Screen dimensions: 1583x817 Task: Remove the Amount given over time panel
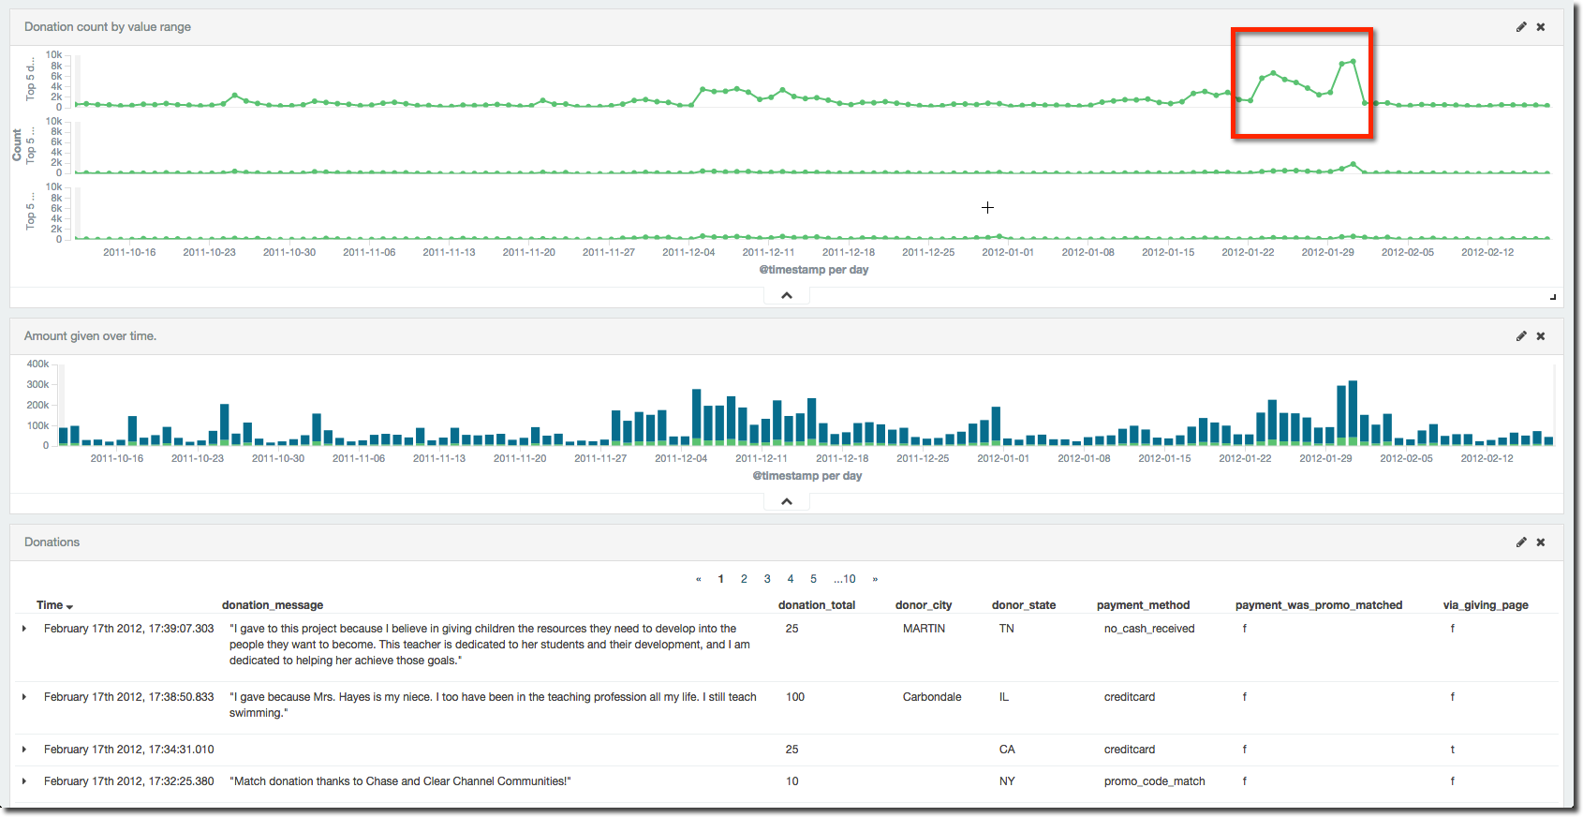coord(1541,336)
